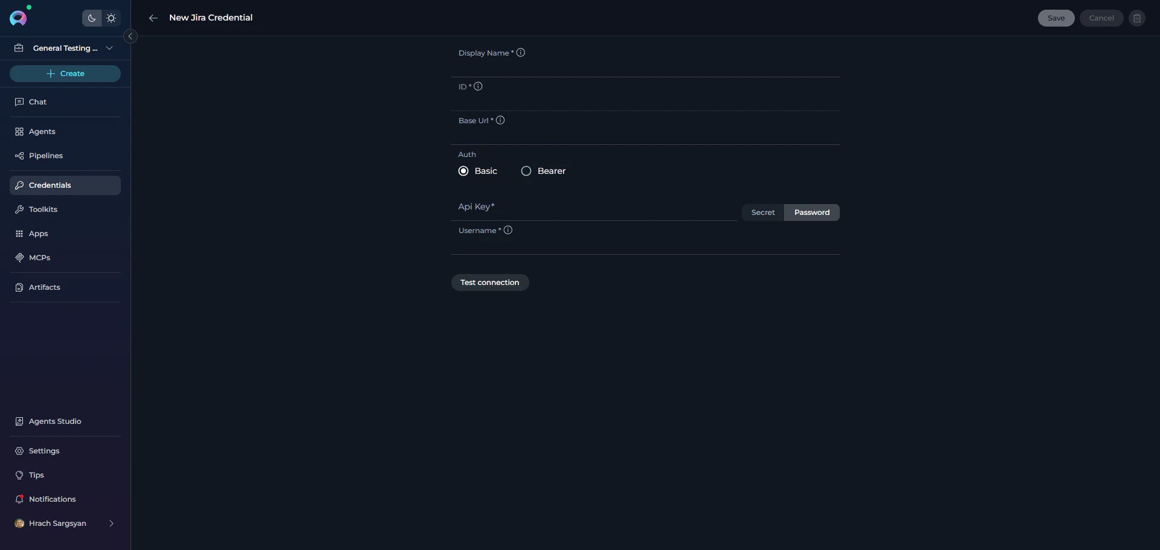Image resolution: width=1160 pixels, height=550 pixels.
Task: Click the Apps dots grid icon
Action: tap(19, 234)
